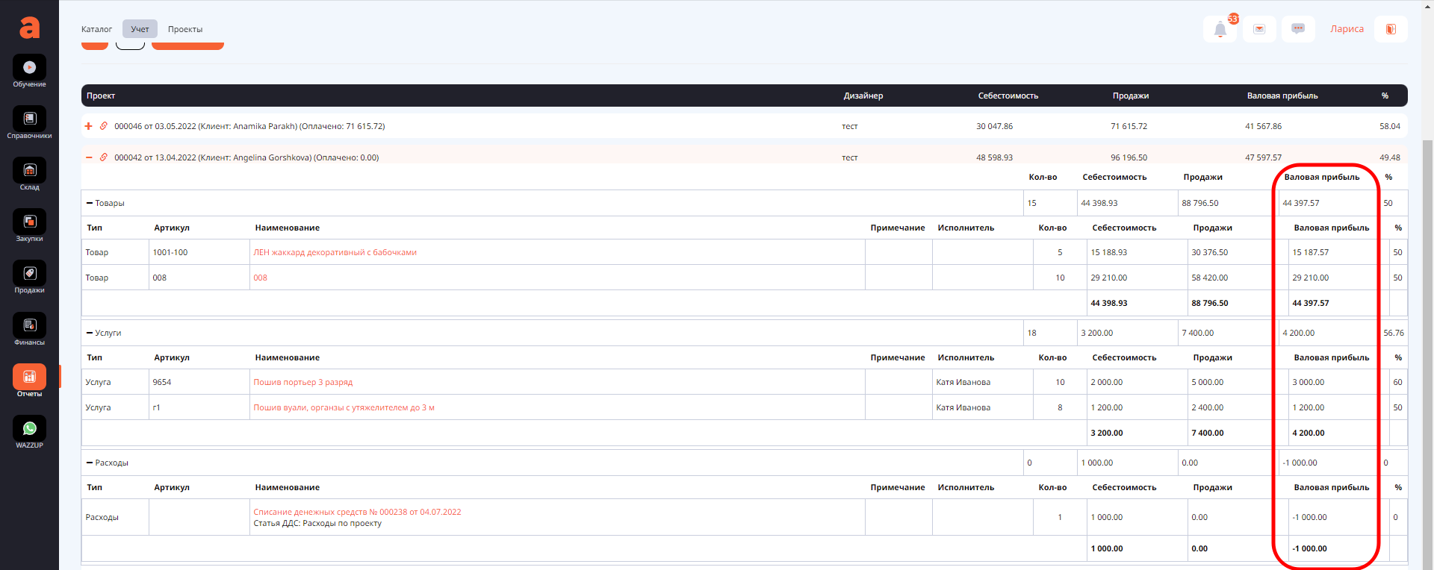
Task: Click link icon of project 000046
Action: [x=104, y=126]
